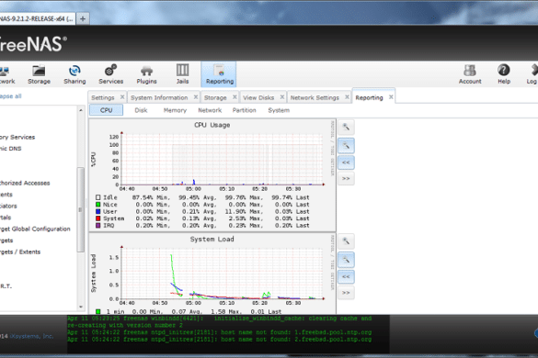The height and width of the screenshot is (358, 538).
Task: Click the sidebar vertical scrollbar thumb
Action: point(81,209)
